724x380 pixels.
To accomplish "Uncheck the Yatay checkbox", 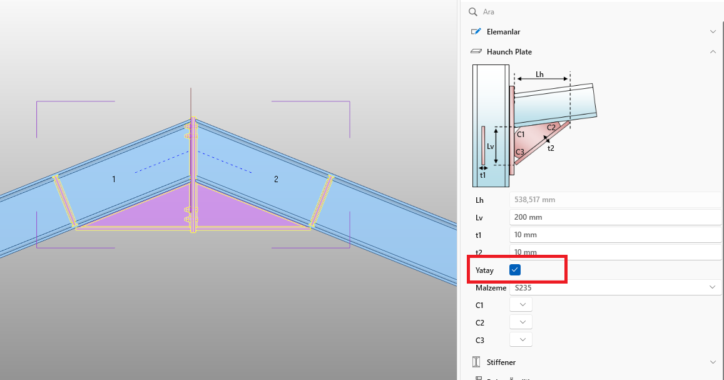I will [515, 270].
